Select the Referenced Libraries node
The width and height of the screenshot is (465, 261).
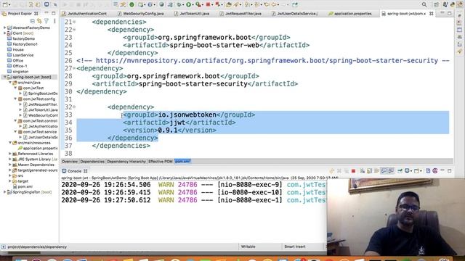coord(36,154)
